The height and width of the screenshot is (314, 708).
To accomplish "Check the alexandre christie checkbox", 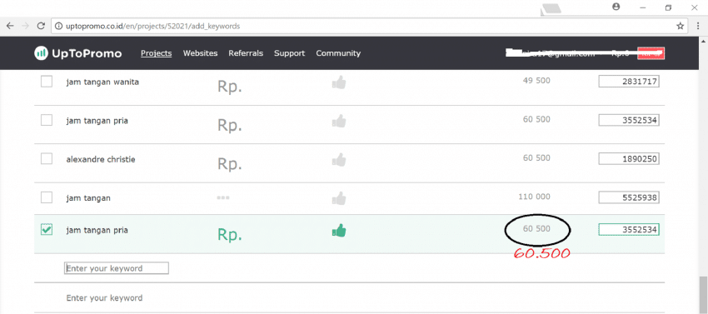I will click(x=47, y=158).
